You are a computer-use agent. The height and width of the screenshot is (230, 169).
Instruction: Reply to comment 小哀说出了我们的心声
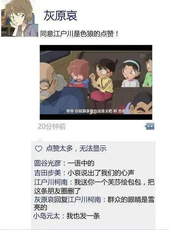pos(101,173)
